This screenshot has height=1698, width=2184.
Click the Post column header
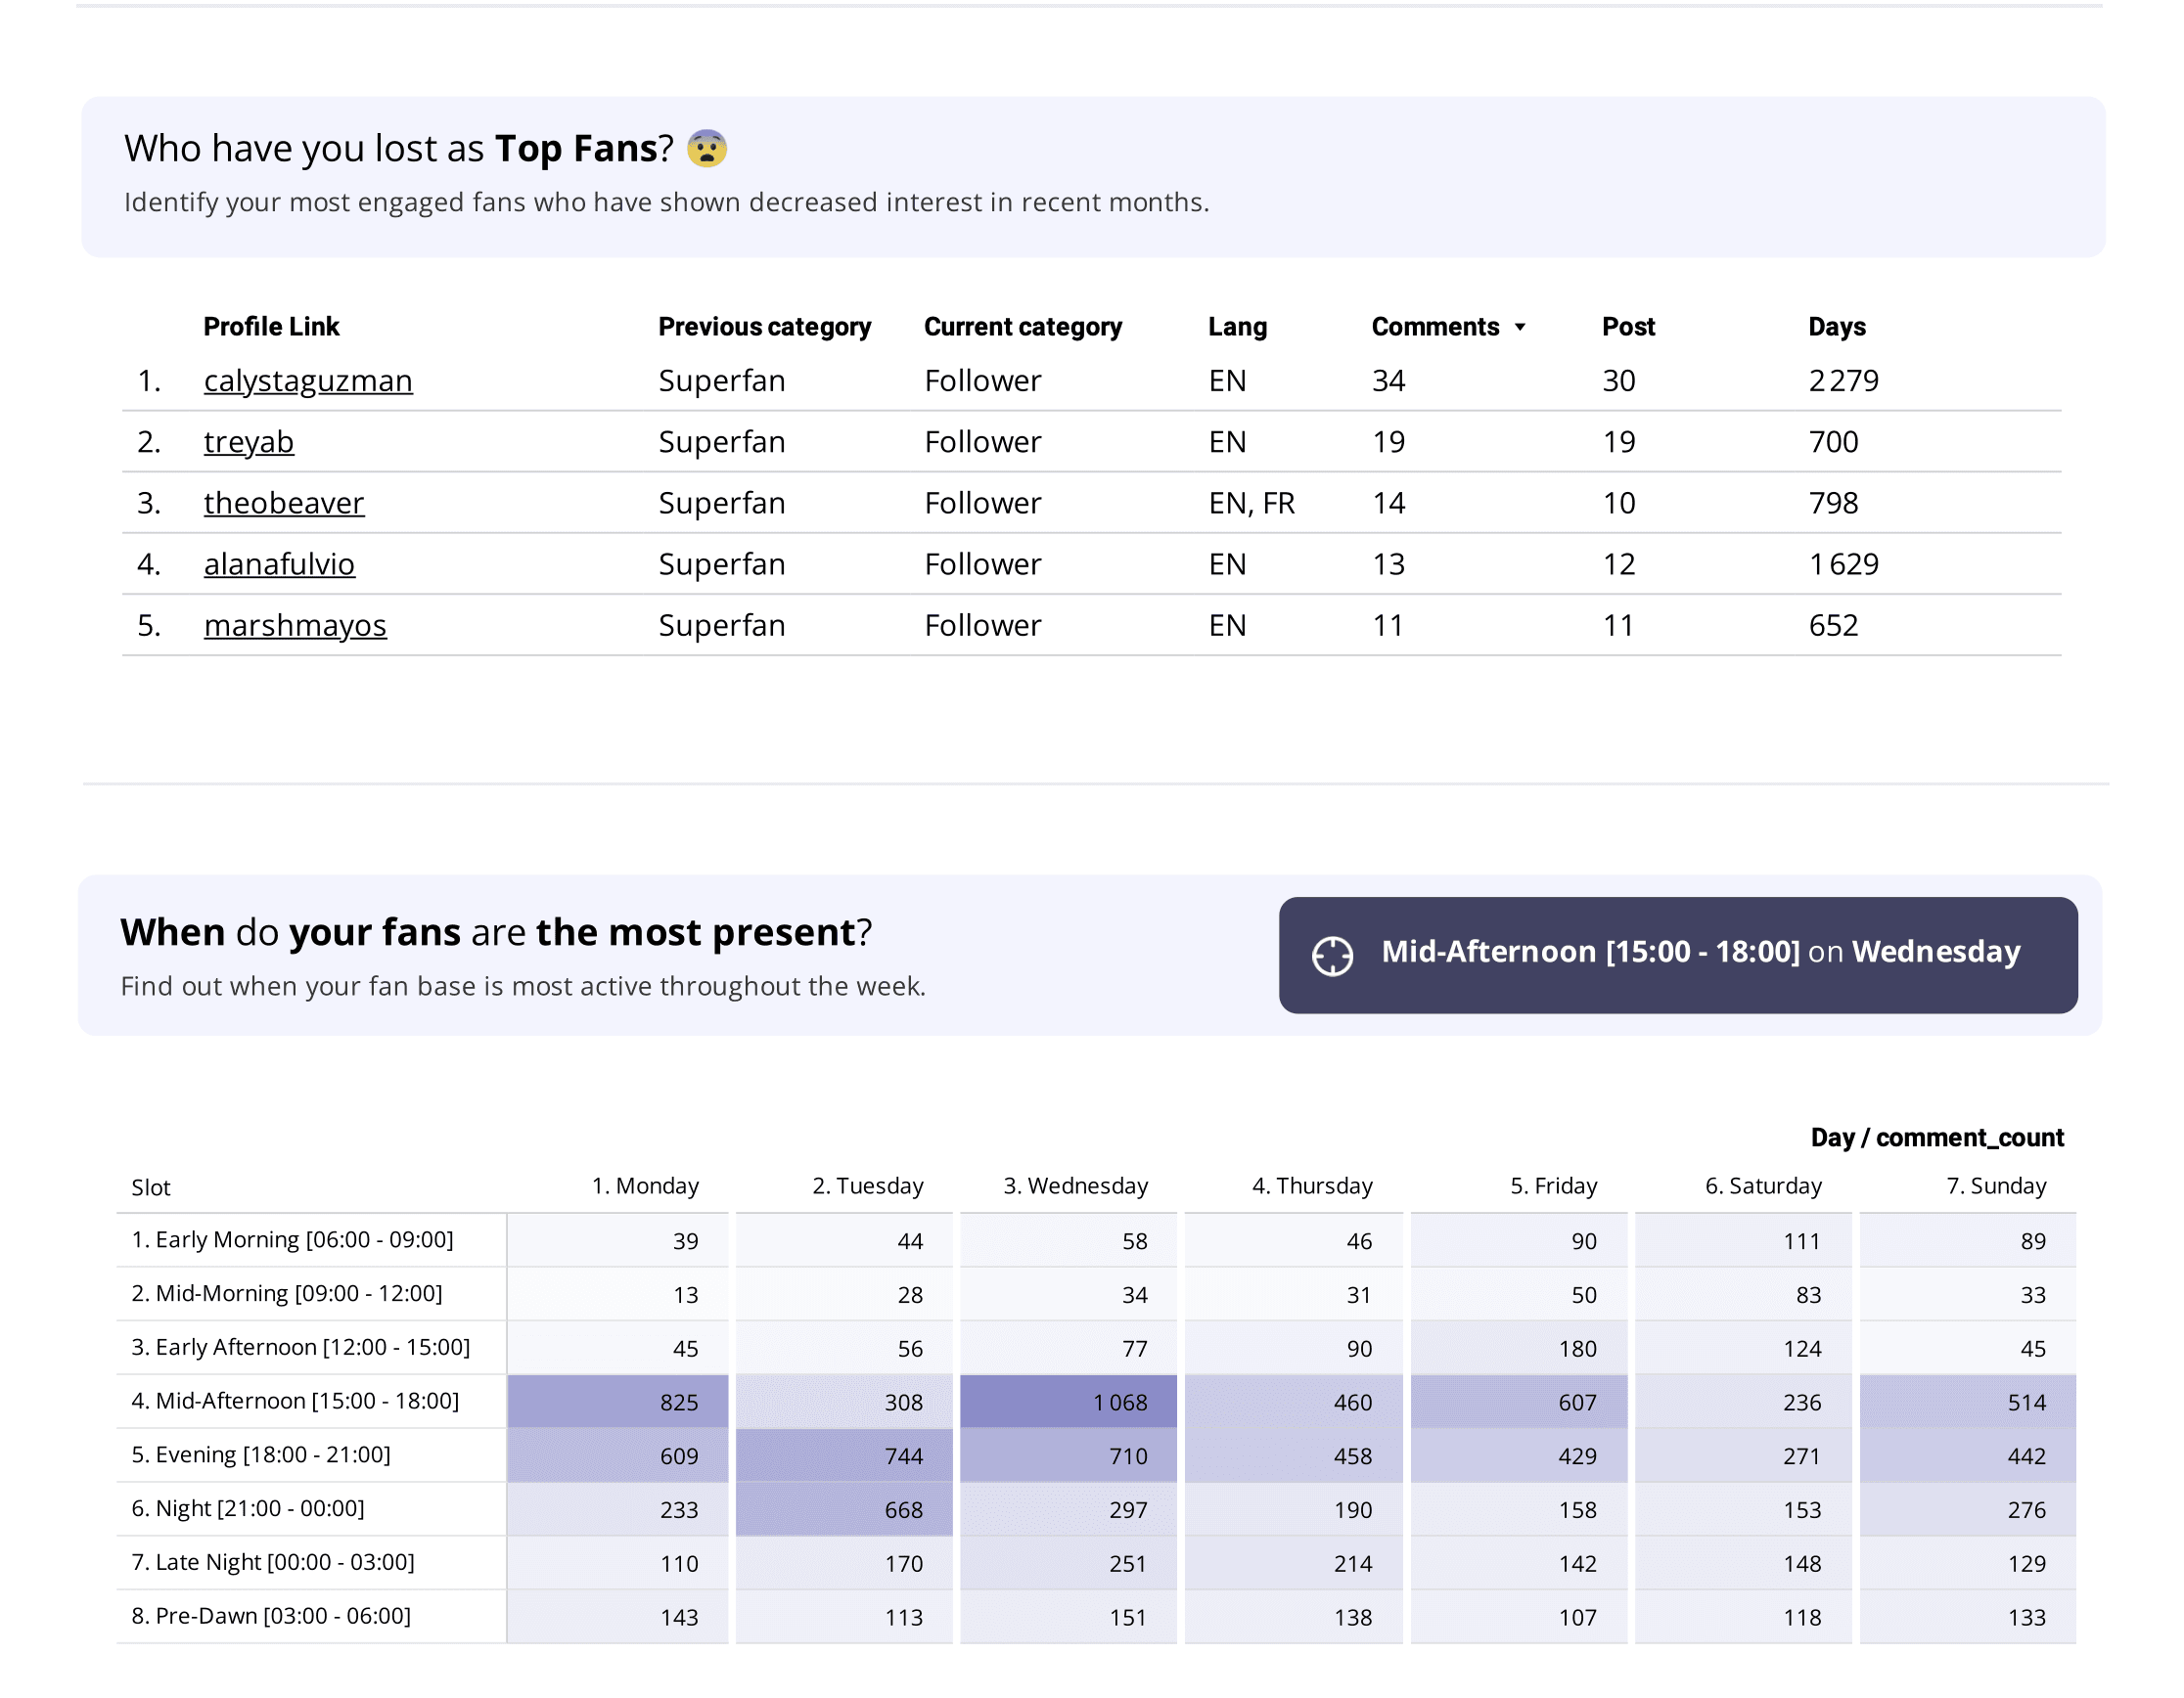pyautogui.click(x=1628, y=327)
